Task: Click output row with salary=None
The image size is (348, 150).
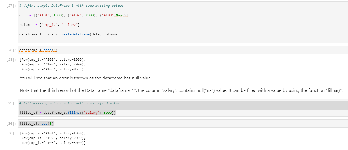Action: click(x=53, y=69)
